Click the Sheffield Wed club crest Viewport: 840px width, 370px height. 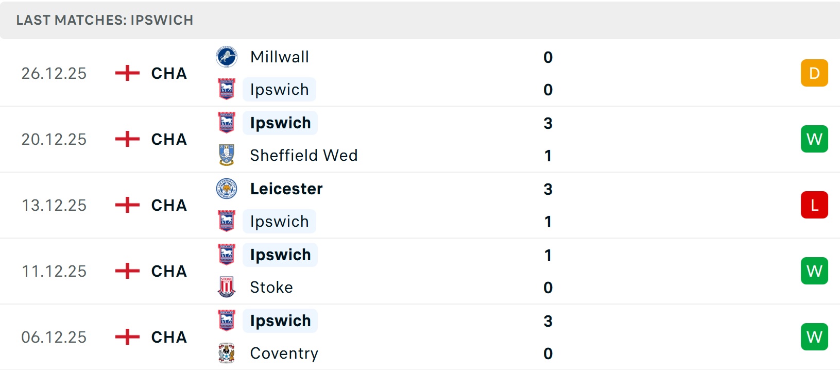tap(227, 155)
